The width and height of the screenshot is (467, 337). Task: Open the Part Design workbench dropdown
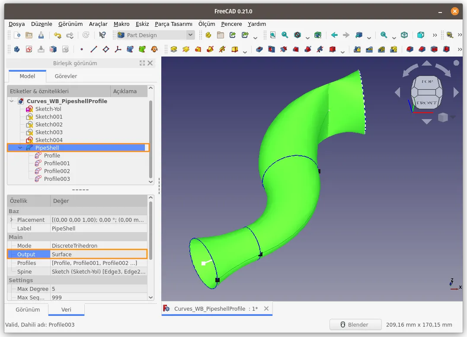coord(190,35)
